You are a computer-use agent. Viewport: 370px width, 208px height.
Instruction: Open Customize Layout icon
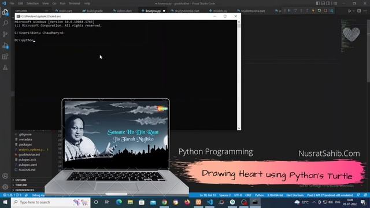coord(335,3)
